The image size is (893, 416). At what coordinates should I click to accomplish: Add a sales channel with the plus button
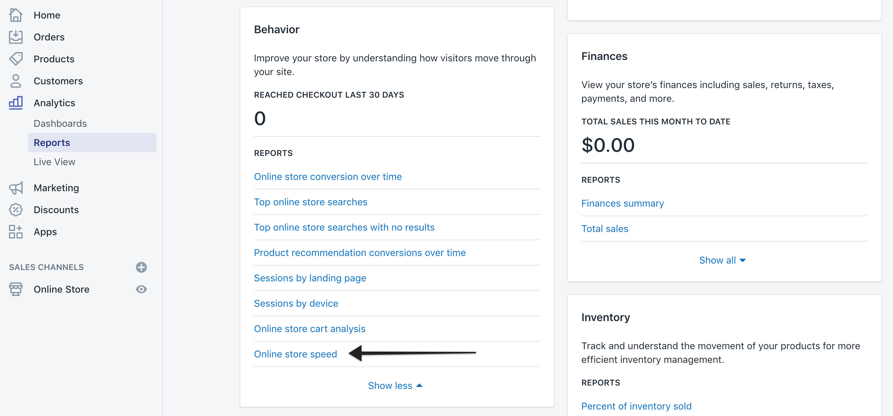141,267
